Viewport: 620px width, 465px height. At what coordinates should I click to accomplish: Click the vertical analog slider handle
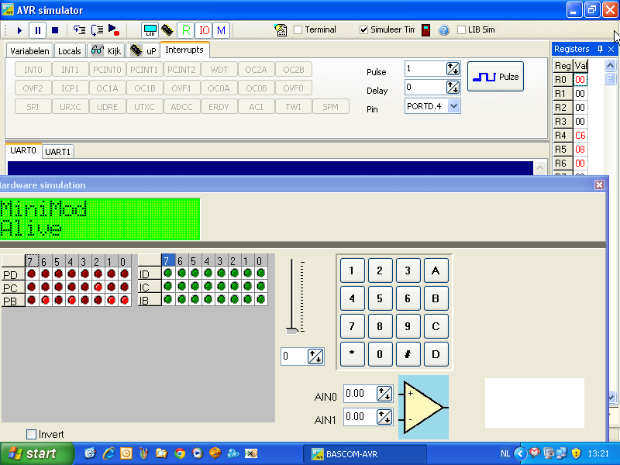(x=292, y=330)
